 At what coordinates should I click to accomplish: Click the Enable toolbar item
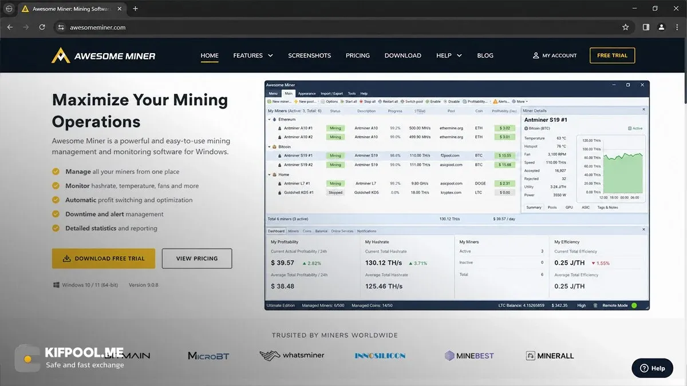[x=433, y=101]
